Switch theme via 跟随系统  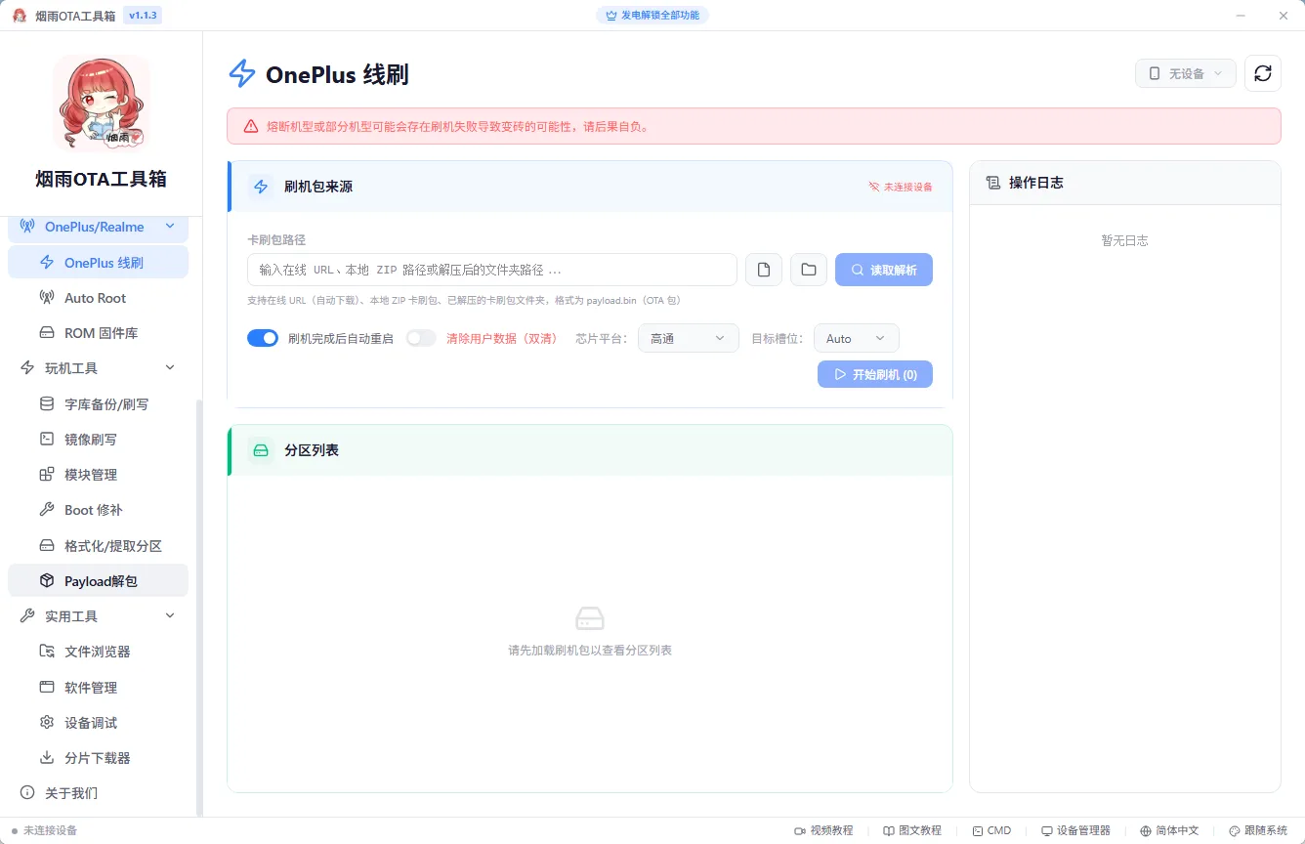(x=1258, y=830)
